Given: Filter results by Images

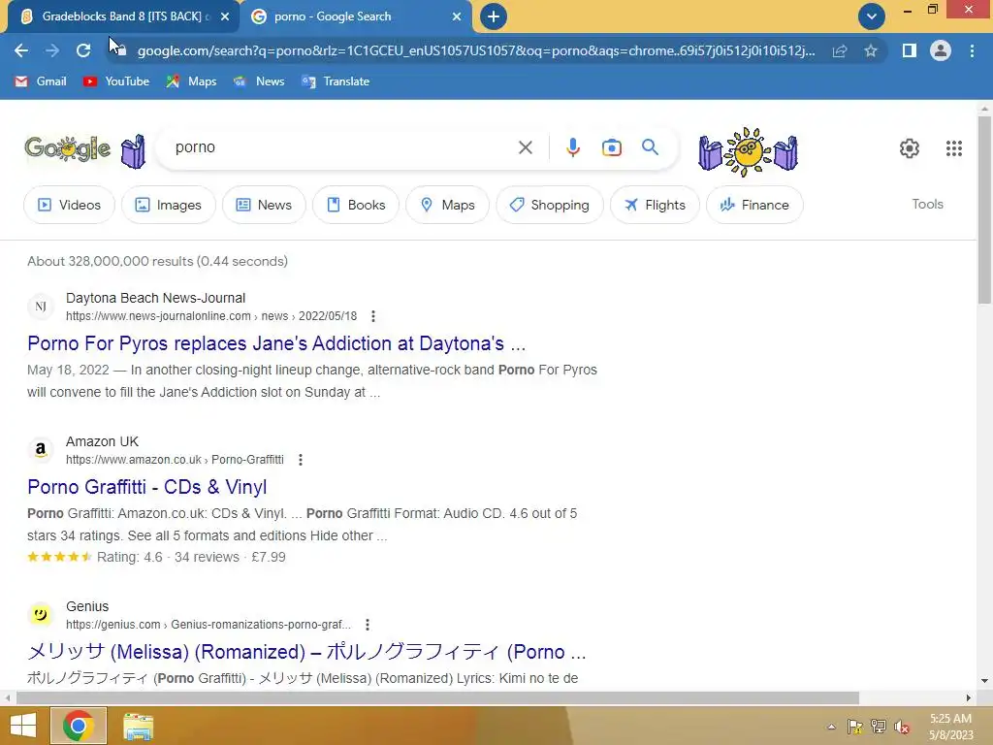Looking at the screenshot, I should [x=169, y=205].
